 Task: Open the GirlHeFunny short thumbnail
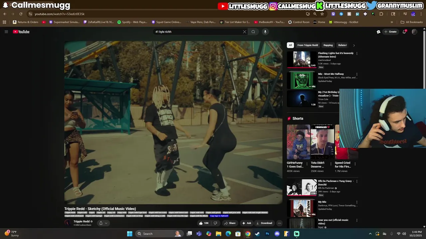(298, 142)
